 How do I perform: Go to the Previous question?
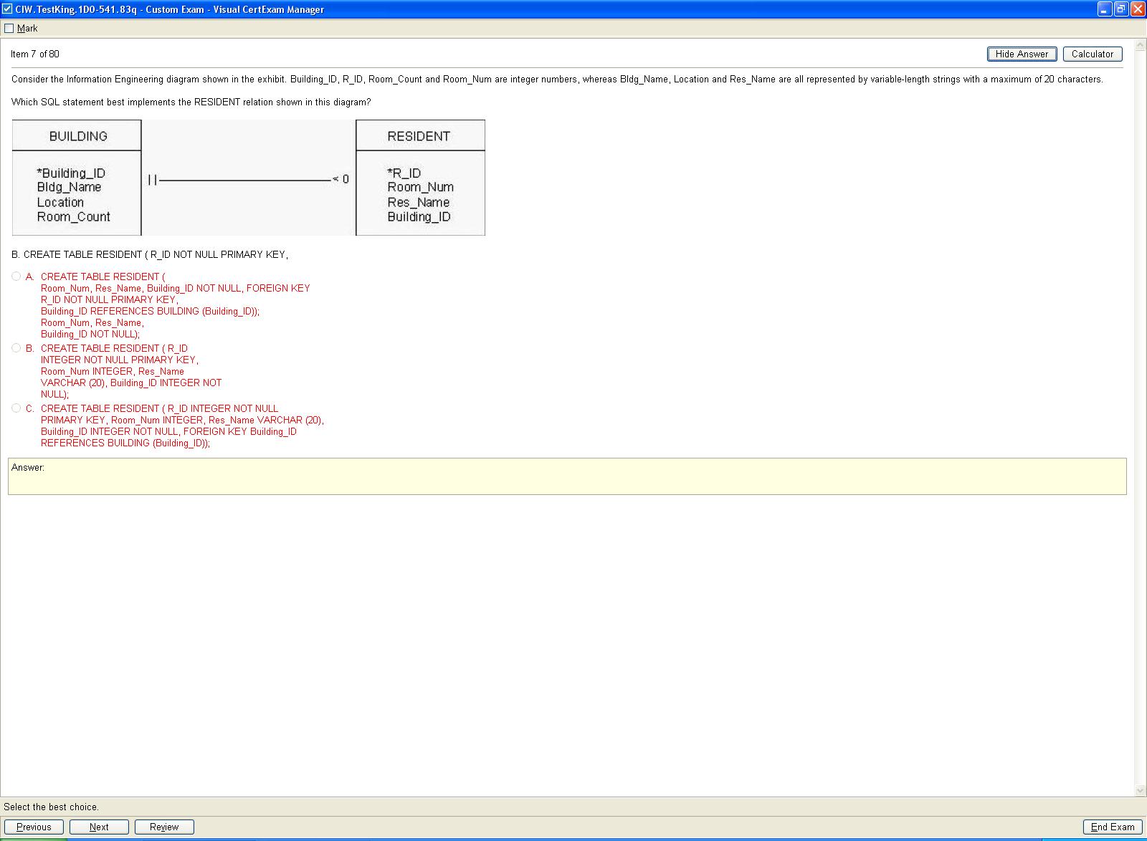pyautogui.click(x=34, y=827)
